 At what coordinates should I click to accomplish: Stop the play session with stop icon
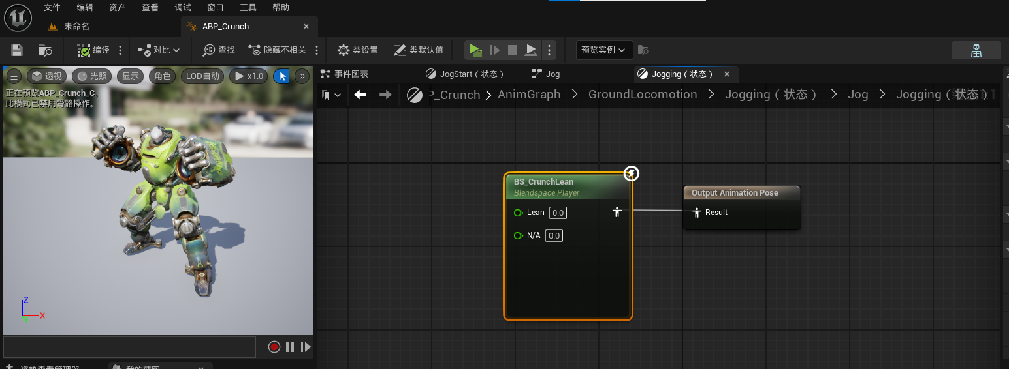click(x=513, y=50)
